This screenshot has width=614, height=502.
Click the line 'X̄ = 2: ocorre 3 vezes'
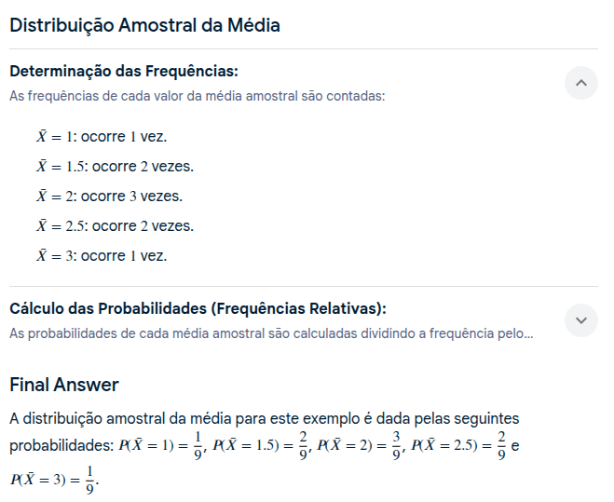click(109, 197)
